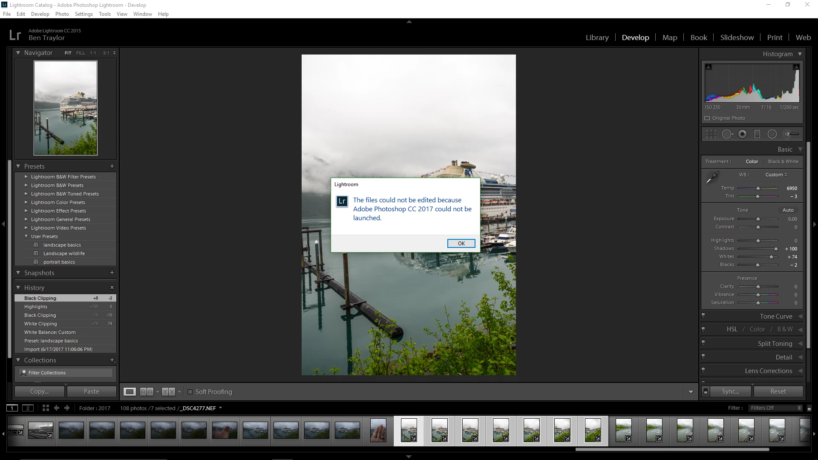Open the WB Custom dropdown
The height and width of the screenshot is (460, 818).
[776, 175]
